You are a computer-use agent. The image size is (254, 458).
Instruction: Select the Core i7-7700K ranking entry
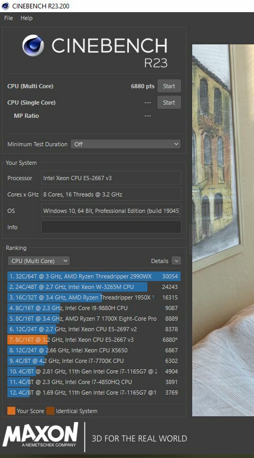click(94, 361)
